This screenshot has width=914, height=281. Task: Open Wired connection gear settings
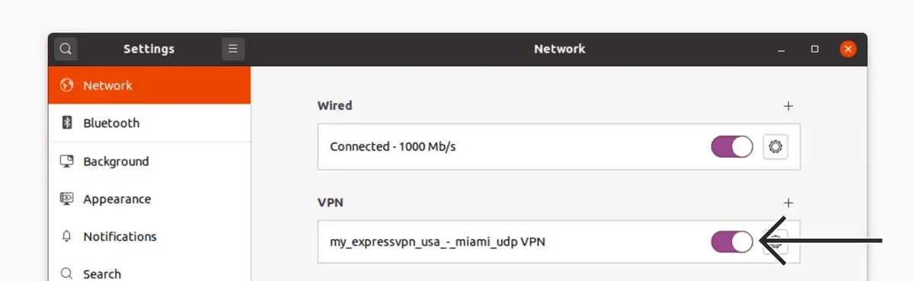tap(775, 146)
